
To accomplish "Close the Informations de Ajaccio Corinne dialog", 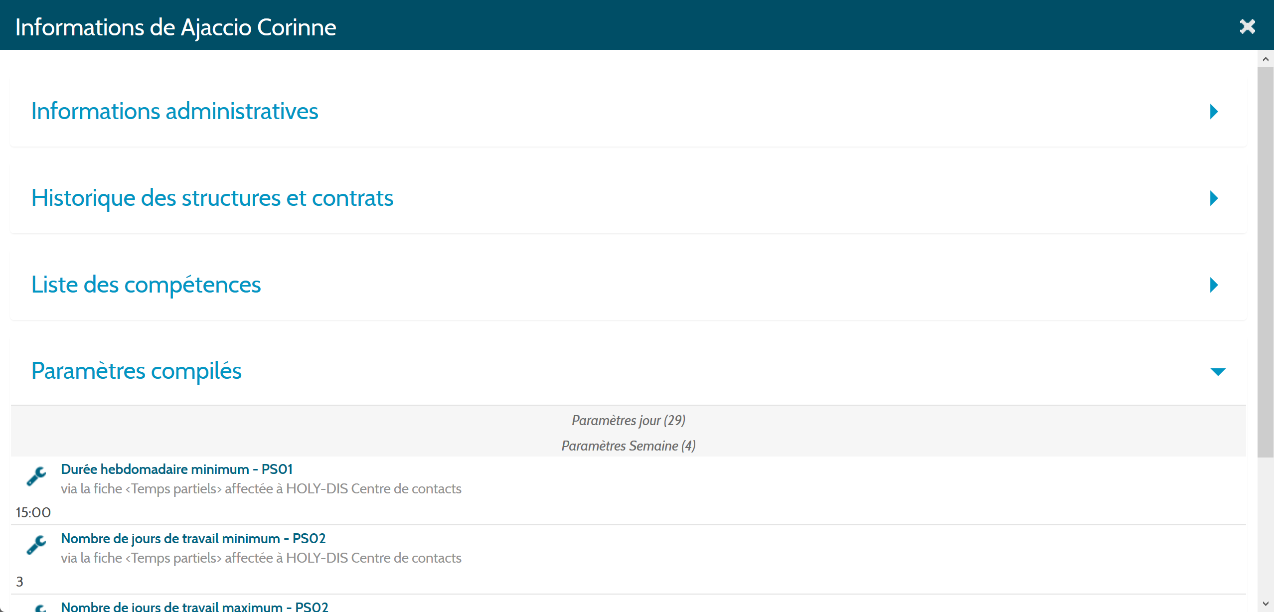I will pyautogui.click(x=1247, y=26).
